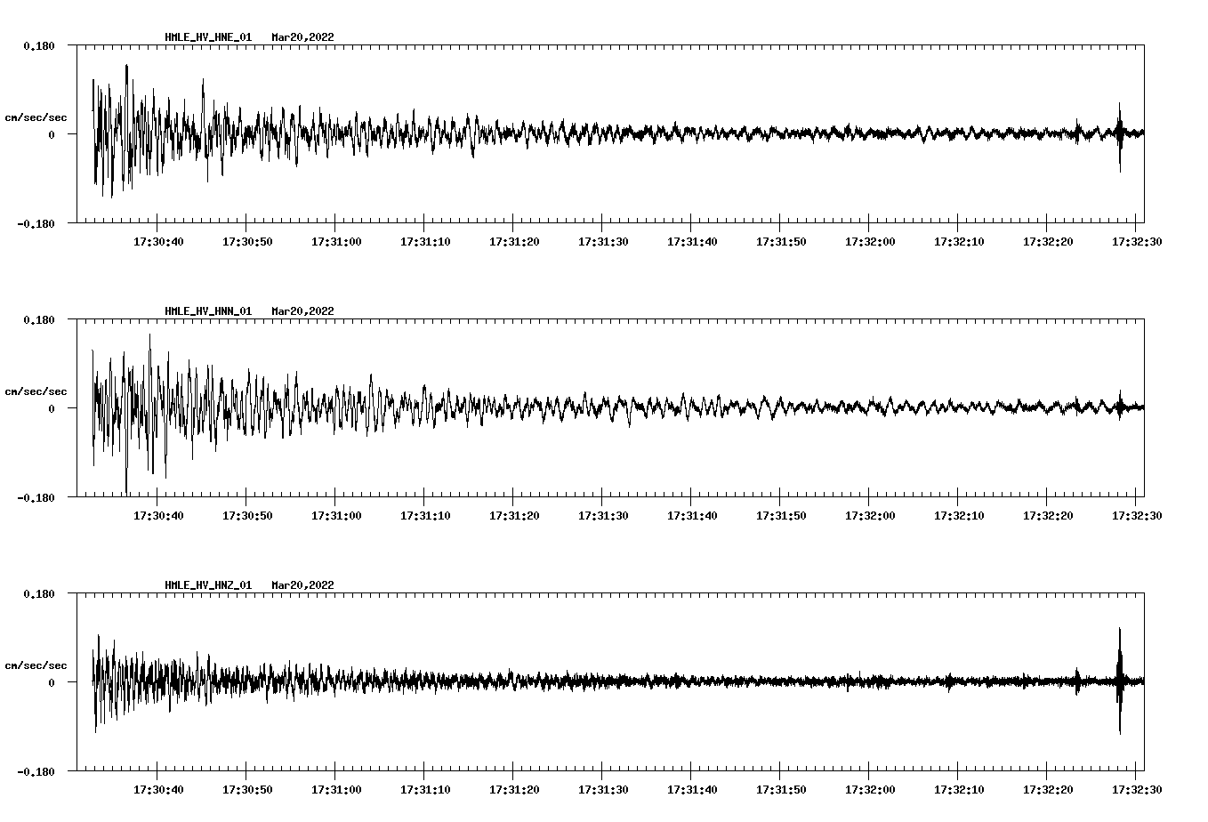Select 17:32:10 tick label under HNN plot
This screenshot has height=822, width=1208.
959,515
